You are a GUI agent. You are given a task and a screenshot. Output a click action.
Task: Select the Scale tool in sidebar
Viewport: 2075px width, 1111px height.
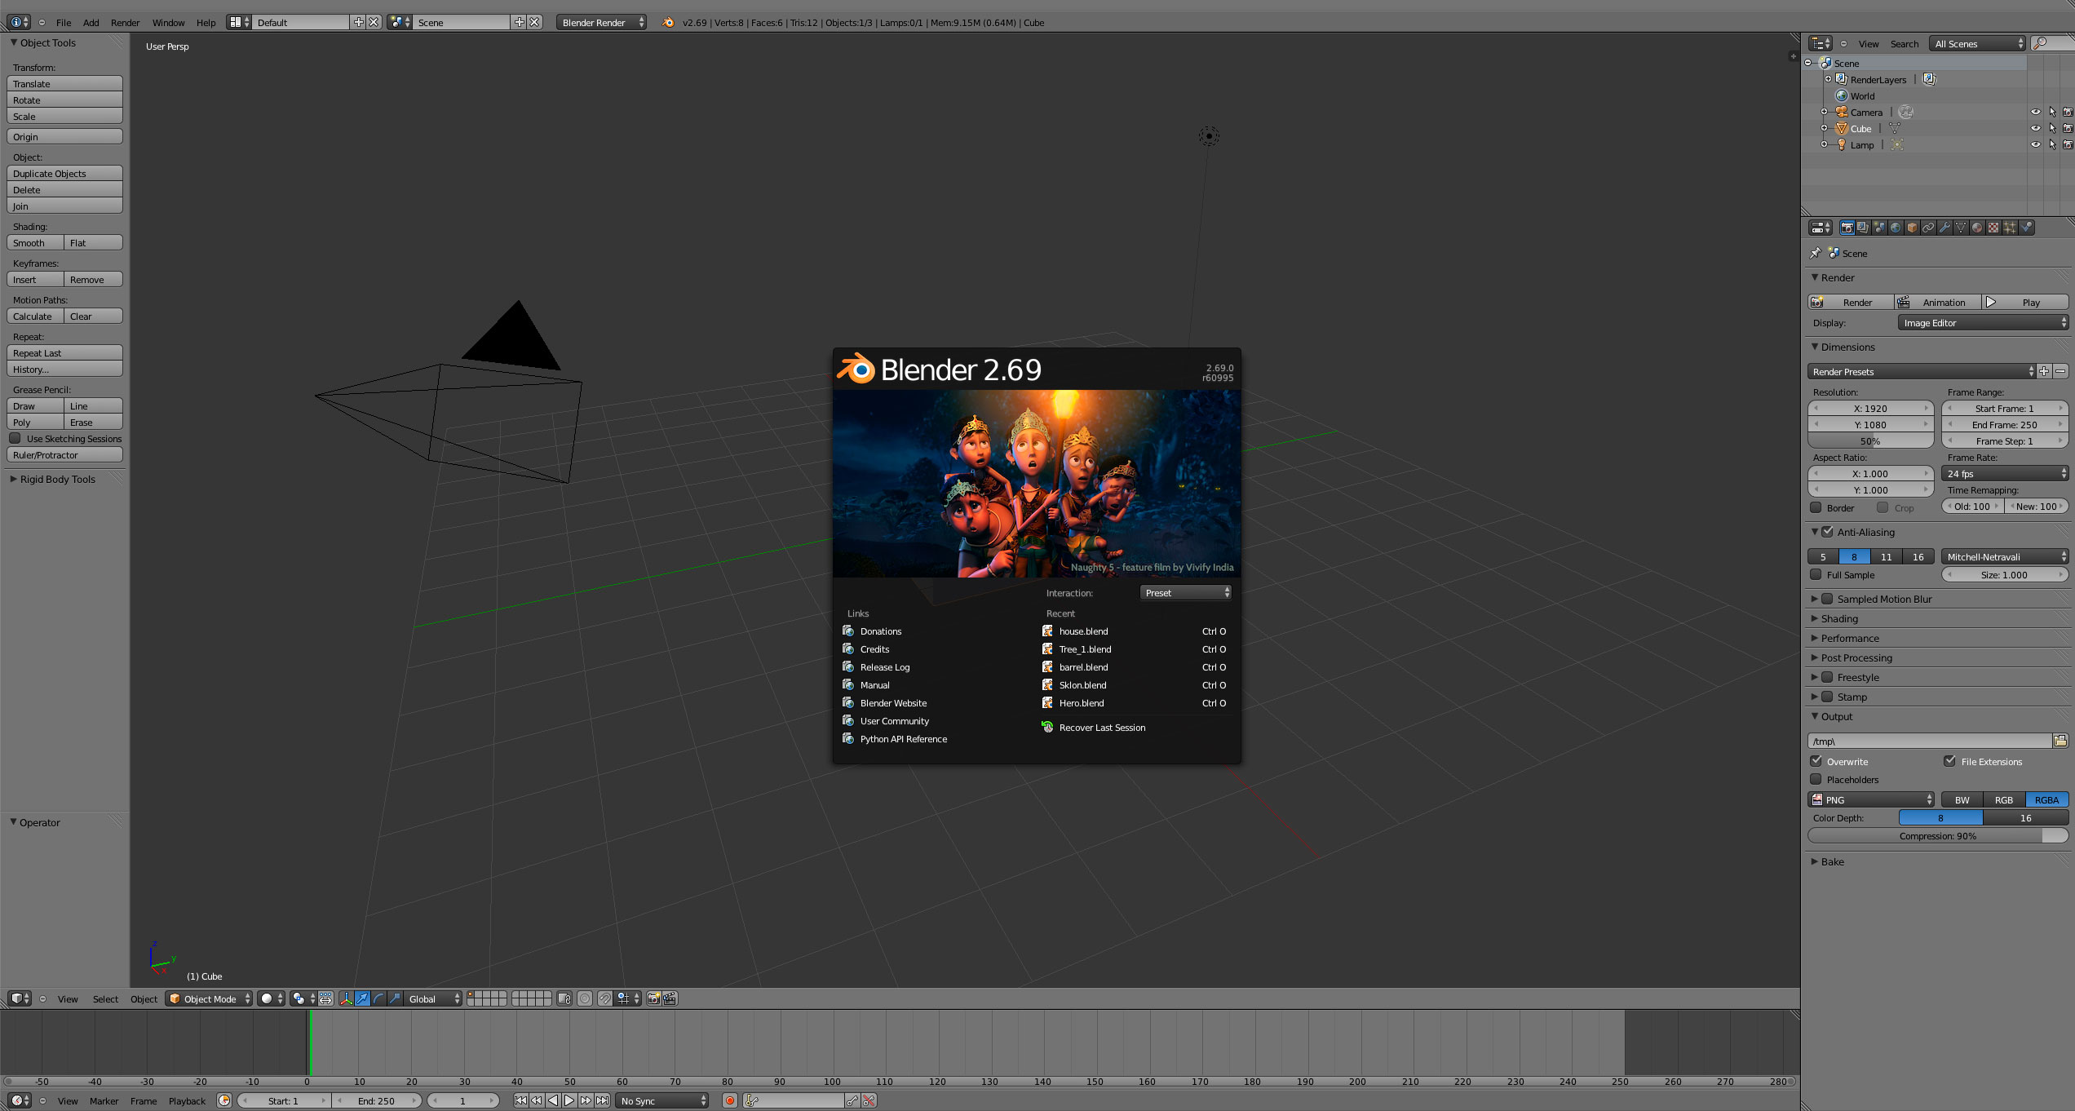(64, 115)
